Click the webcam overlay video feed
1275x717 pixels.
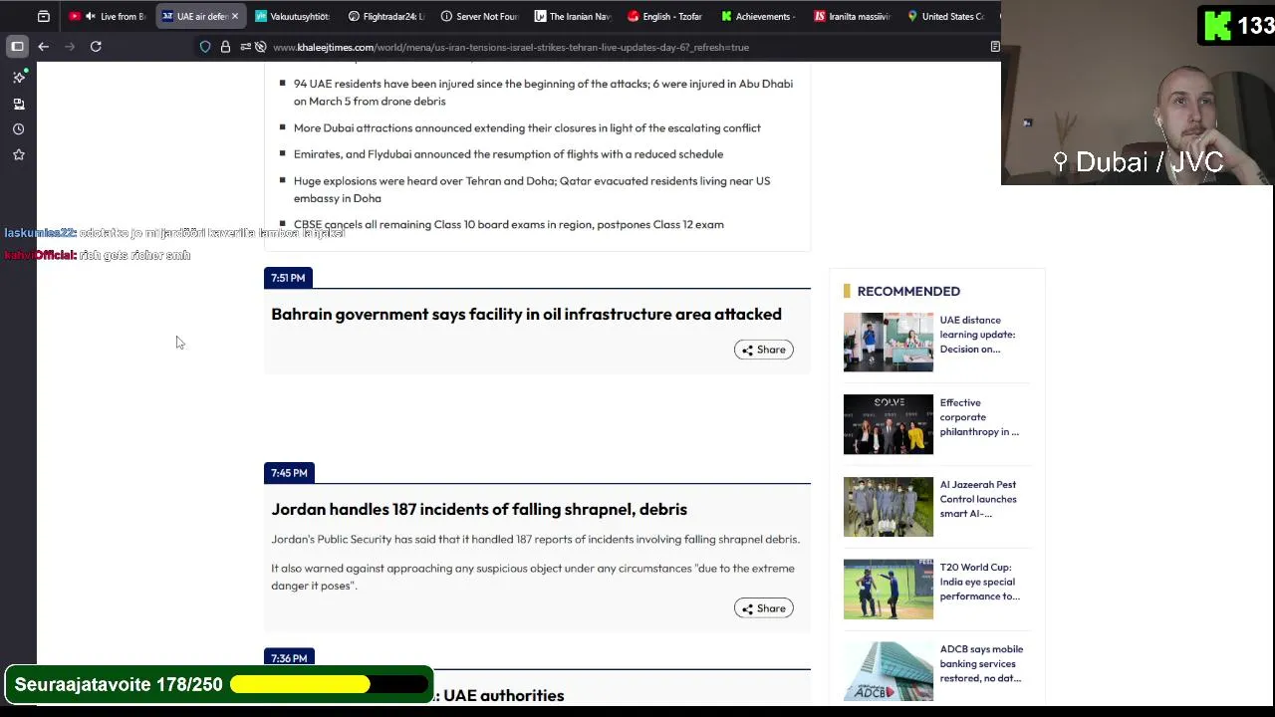coord(1138,95)
